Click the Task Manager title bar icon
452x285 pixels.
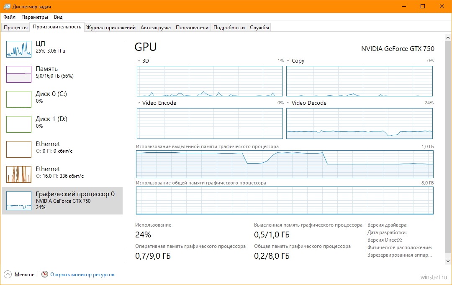click(x=7, y=6)
